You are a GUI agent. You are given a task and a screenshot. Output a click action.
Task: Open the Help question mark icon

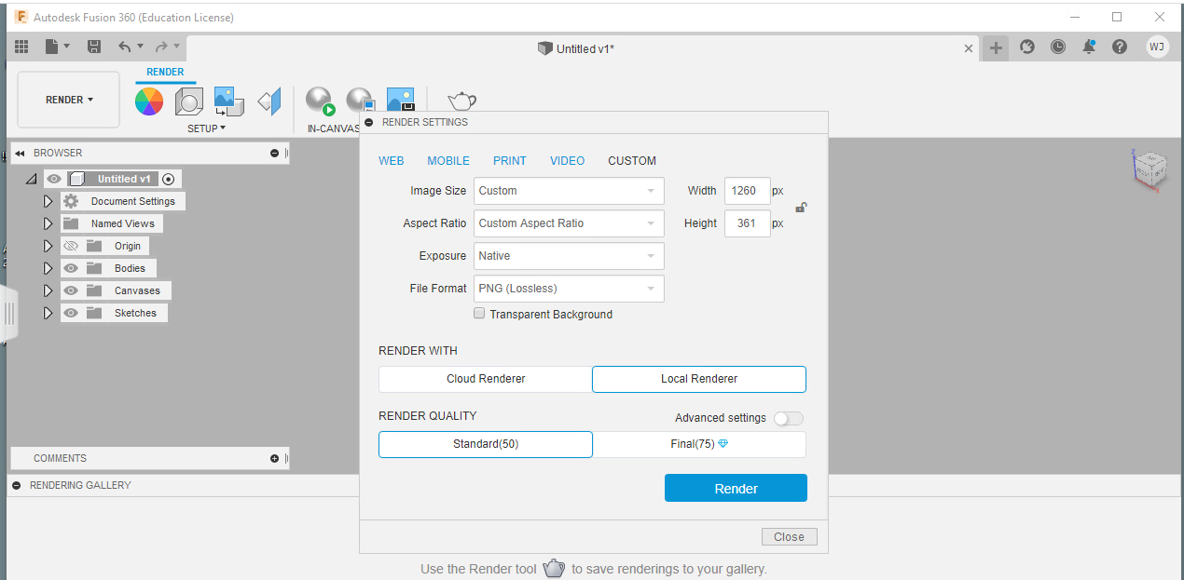[1120, 47]
